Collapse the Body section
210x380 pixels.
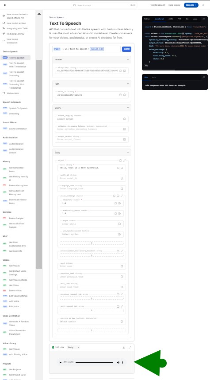click(128, 153)
